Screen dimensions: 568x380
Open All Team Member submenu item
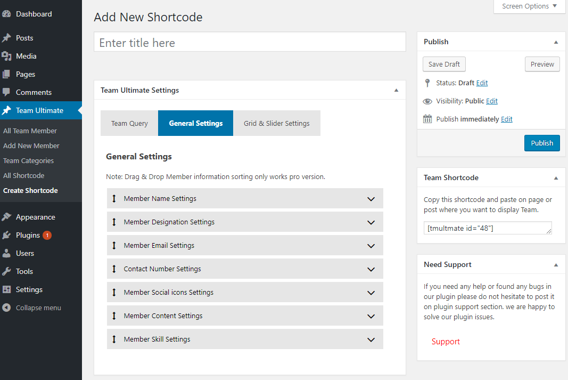(x=30, y=131)
